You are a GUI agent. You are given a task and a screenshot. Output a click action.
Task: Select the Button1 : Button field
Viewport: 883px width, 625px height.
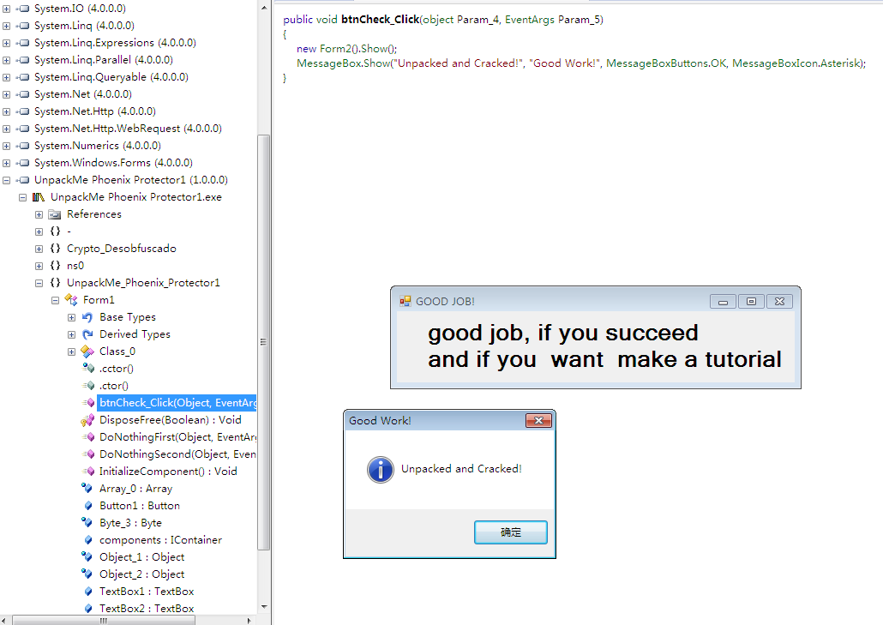click(139, 506)
